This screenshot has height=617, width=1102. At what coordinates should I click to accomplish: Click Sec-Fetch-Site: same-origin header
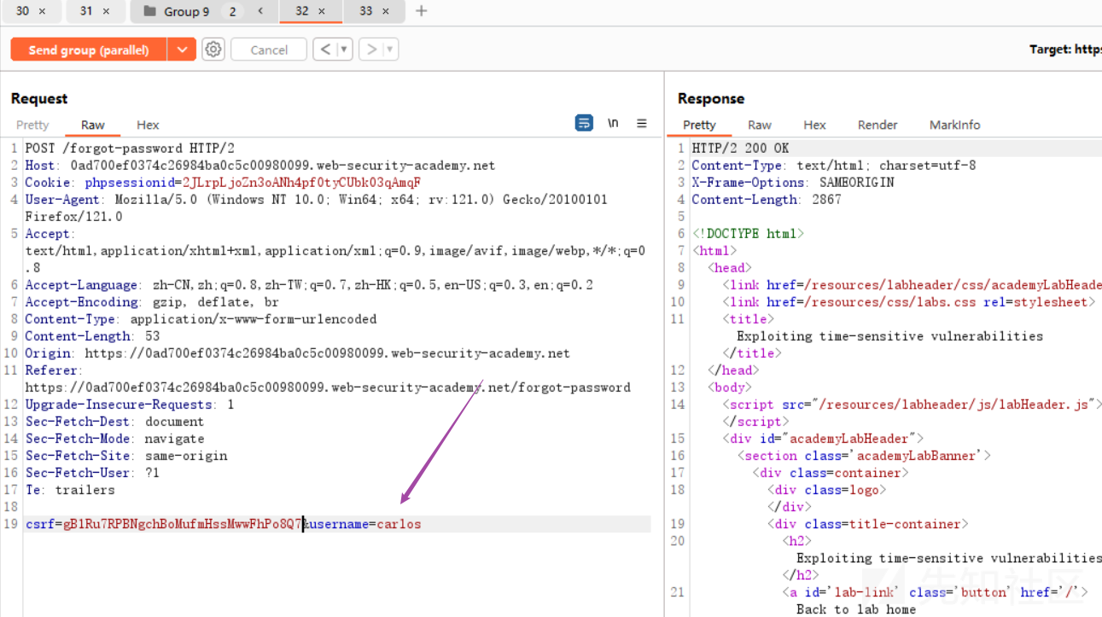126,456
